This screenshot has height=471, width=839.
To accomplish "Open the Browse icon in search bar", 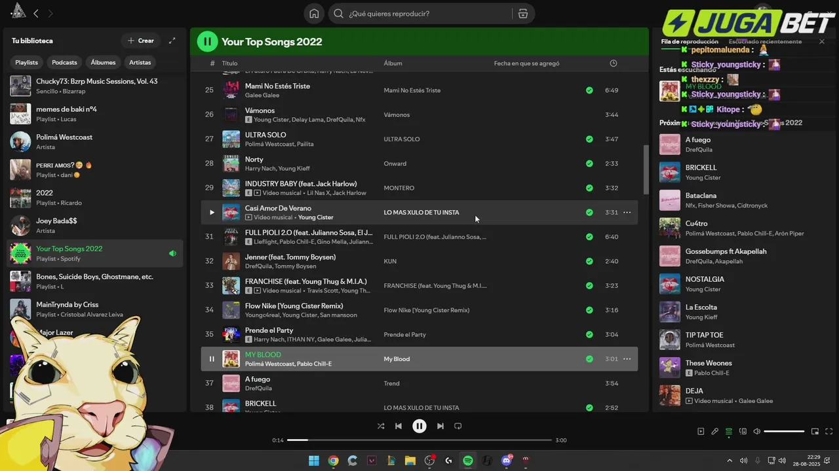I will pyautogui.click(x=522, y=14).
